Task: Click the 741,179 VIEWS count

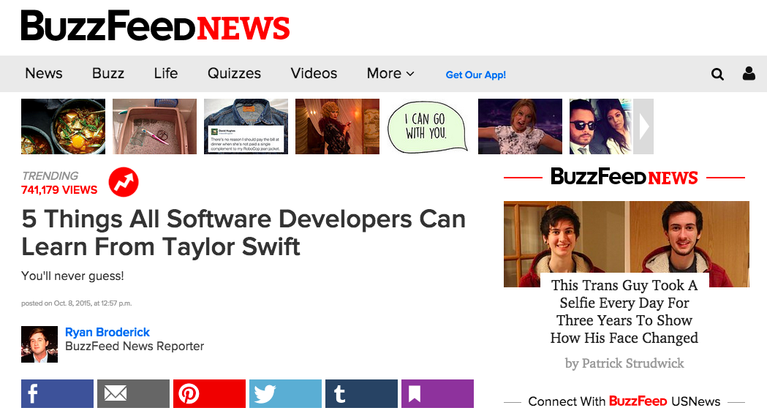Action: point(59,190)
